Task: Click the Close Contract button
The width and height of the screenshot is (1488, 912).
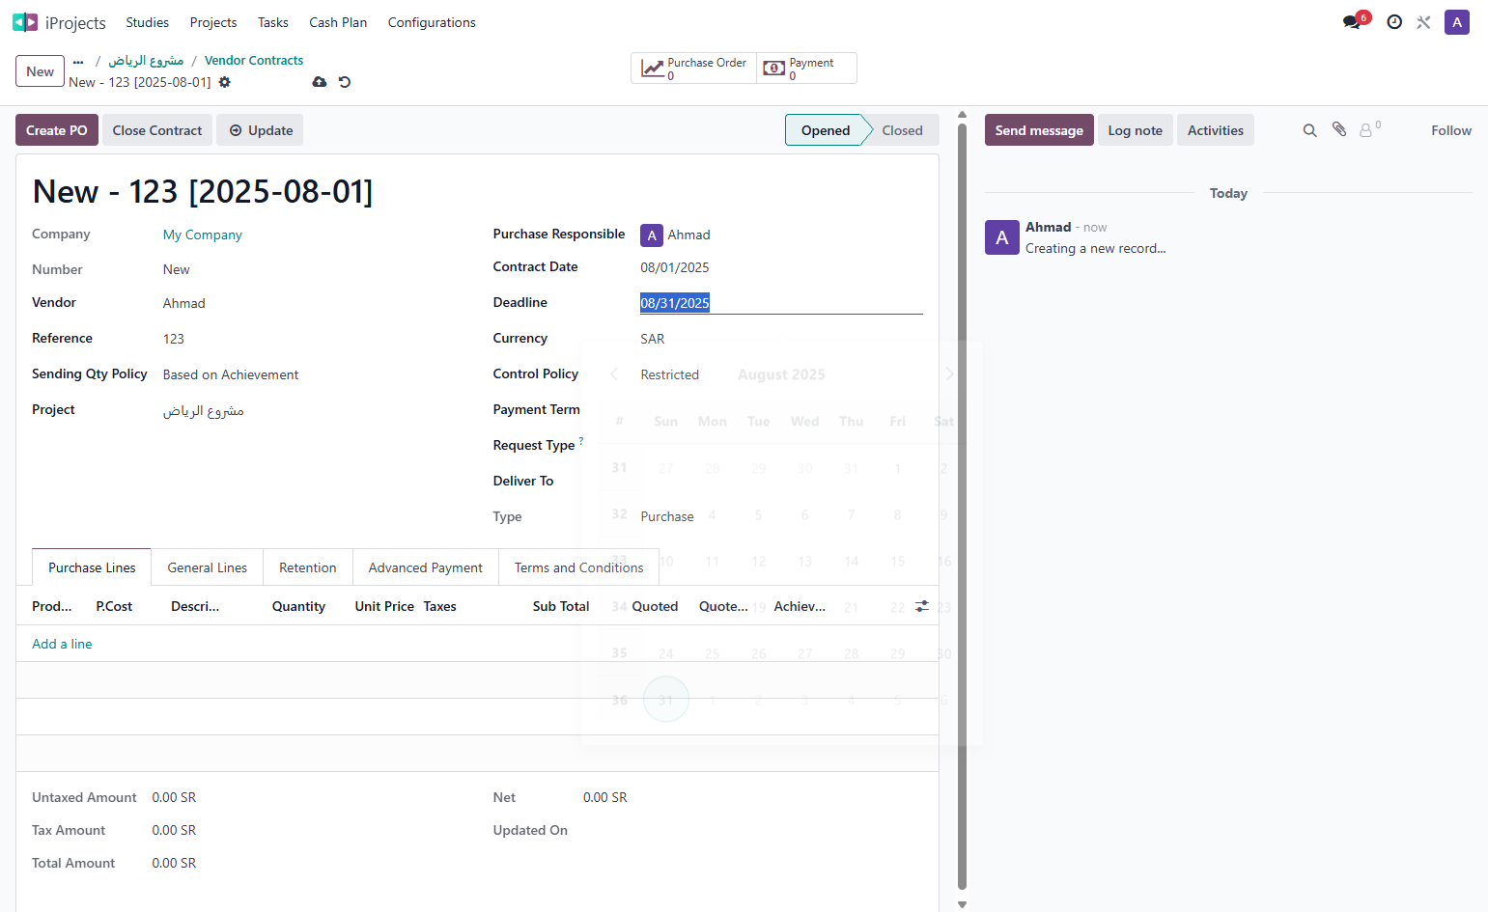Action: [157, 130]
